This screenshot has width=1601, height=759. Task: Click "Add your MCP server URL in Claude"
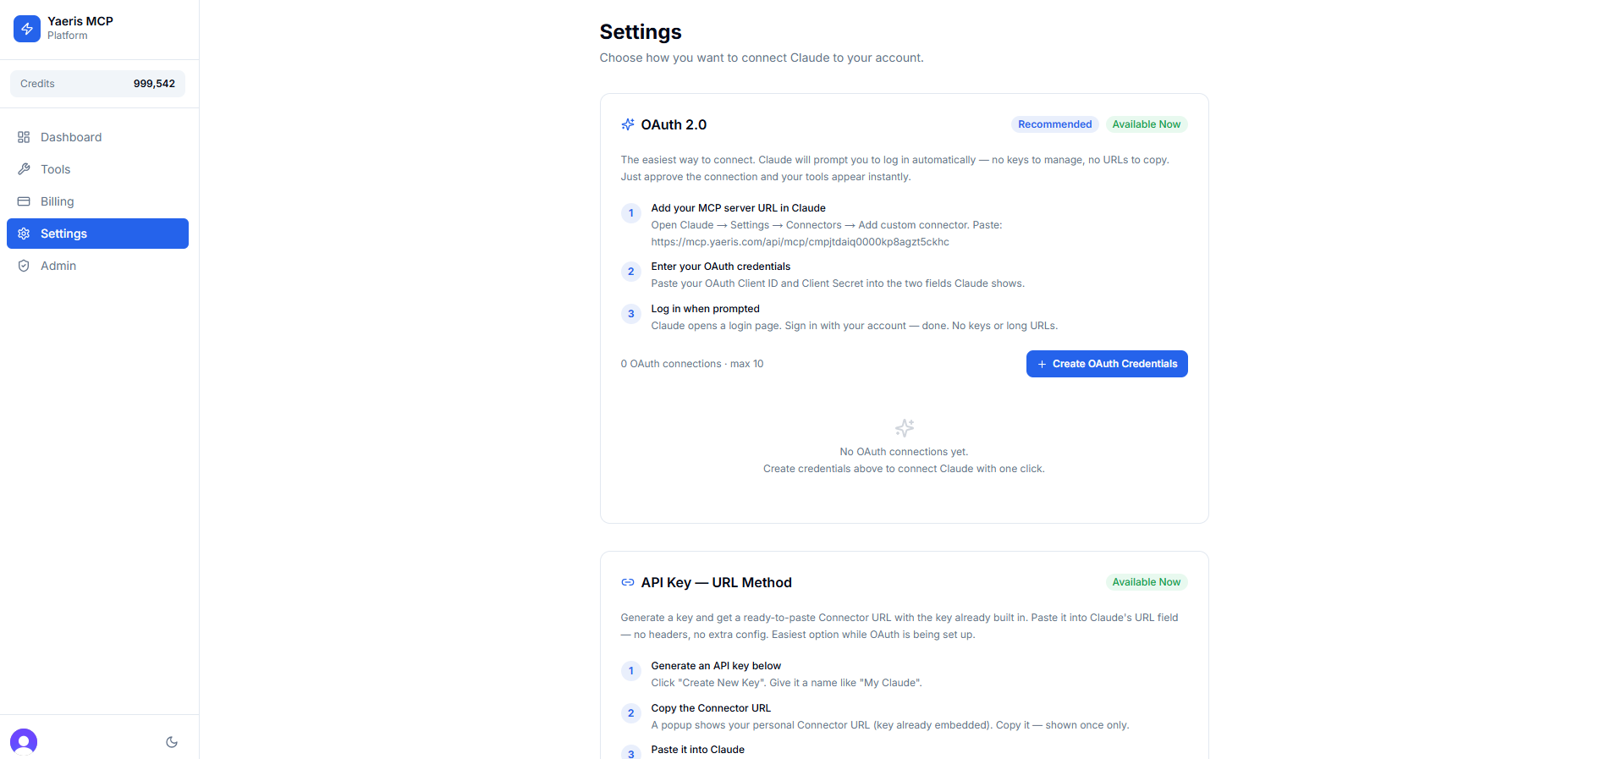coord(738,208)
